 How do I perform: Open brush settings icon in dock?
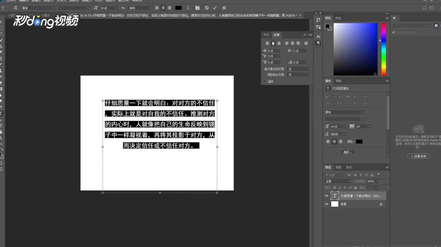(x=318, y=27)
